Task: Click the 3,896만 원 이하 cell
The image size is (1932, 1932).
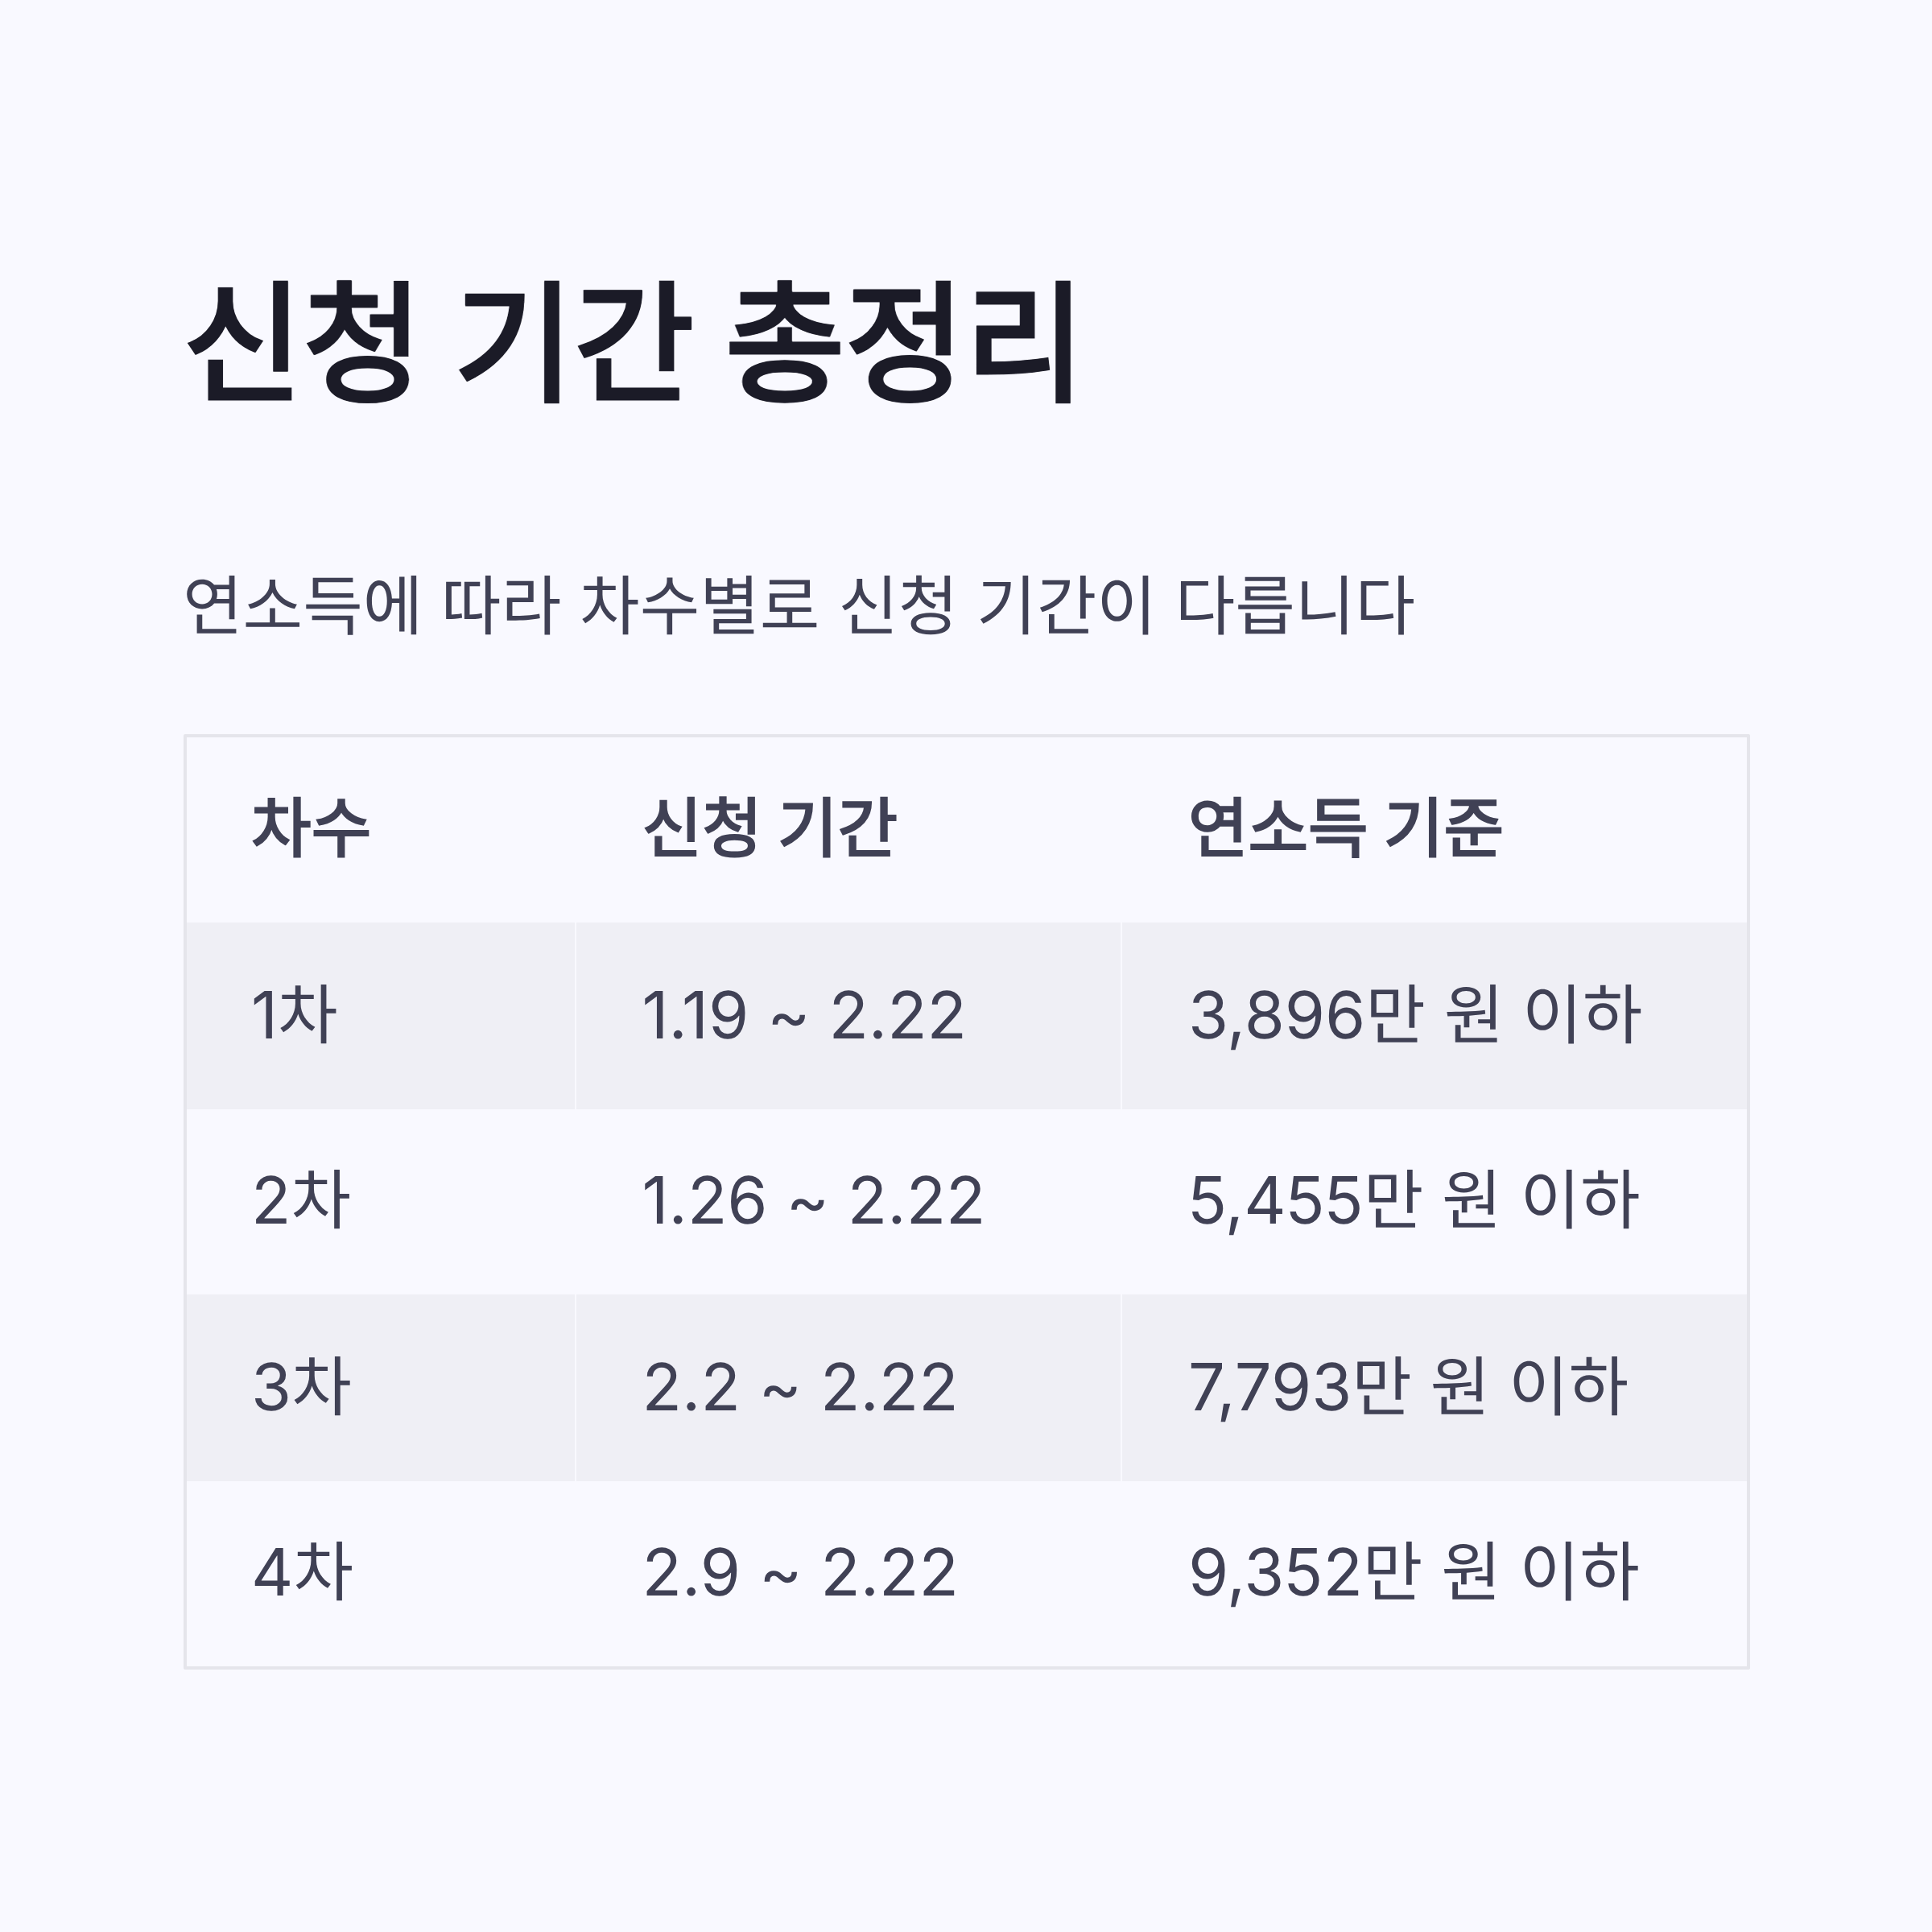Action: click(1415, 1015)
